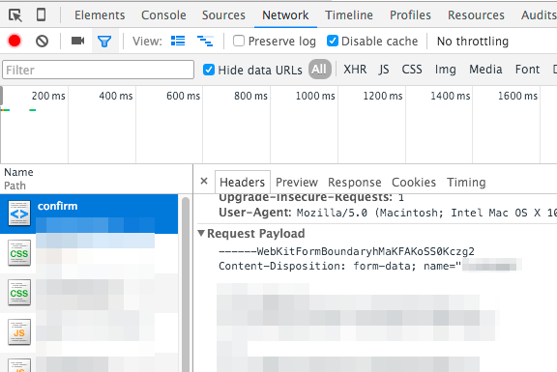Screen dimensions: 557x372
Task: Filter requests by XHR
Action: coord(355,70)
